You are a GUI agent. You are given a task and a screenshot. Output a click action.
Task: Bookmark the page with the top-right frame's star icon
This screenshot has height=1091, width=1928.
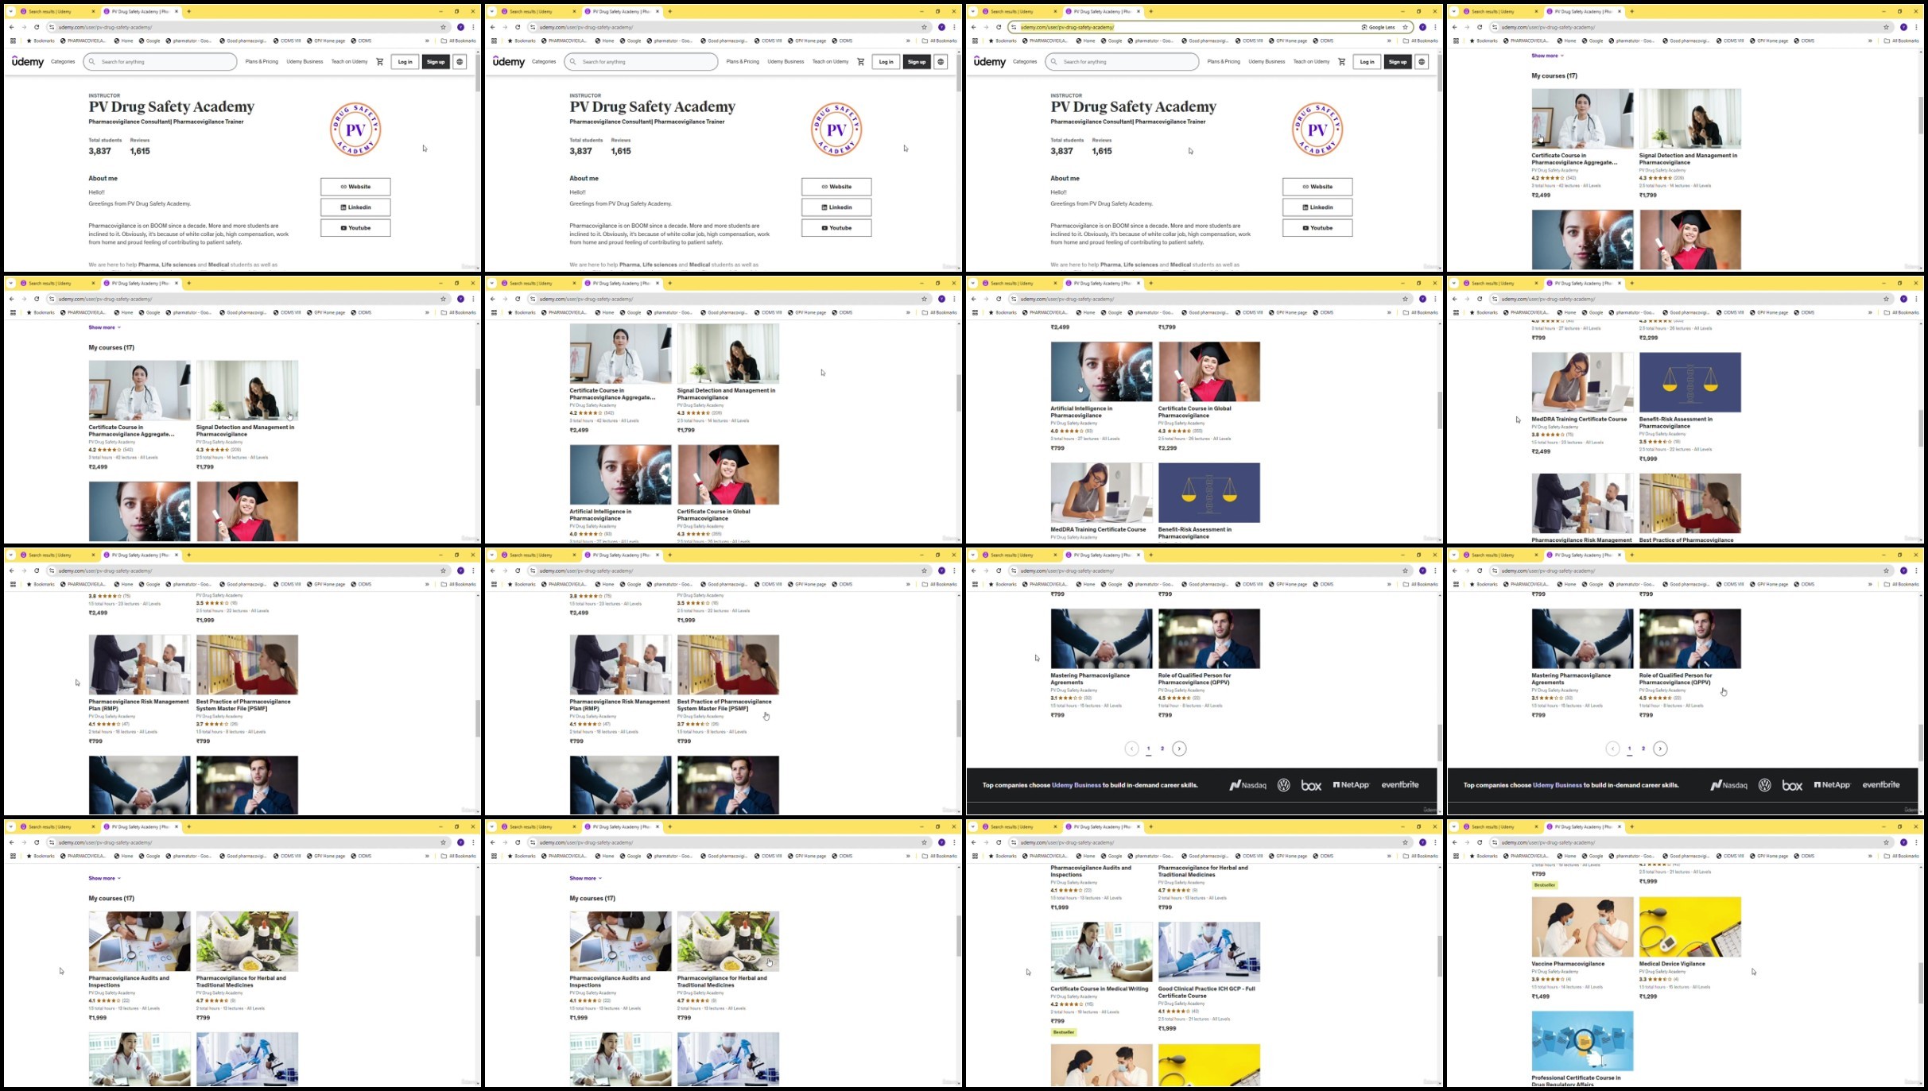[1886, 27]
